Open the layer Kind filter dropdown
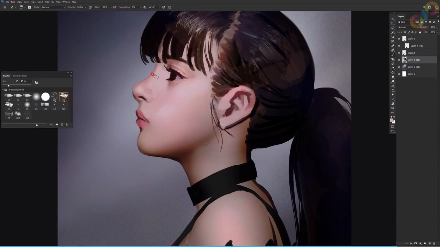Image resolution: width=440 pixels, height=247 pixels. point(406,22)
